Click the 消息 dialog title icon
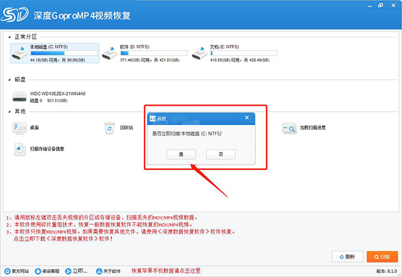 (x=153, y=118)
